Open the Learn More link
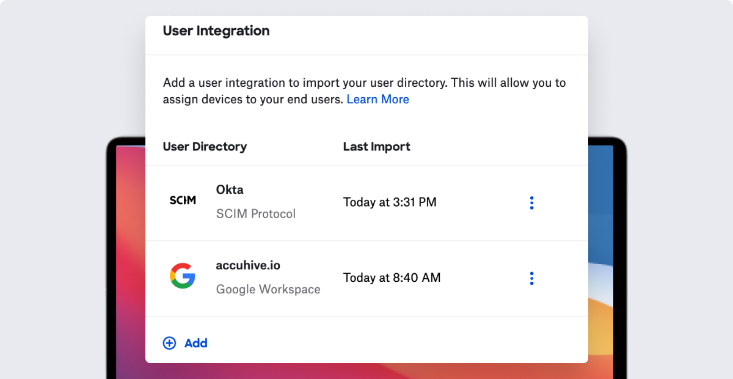This screenshot has width=733, height=379. 377,99
